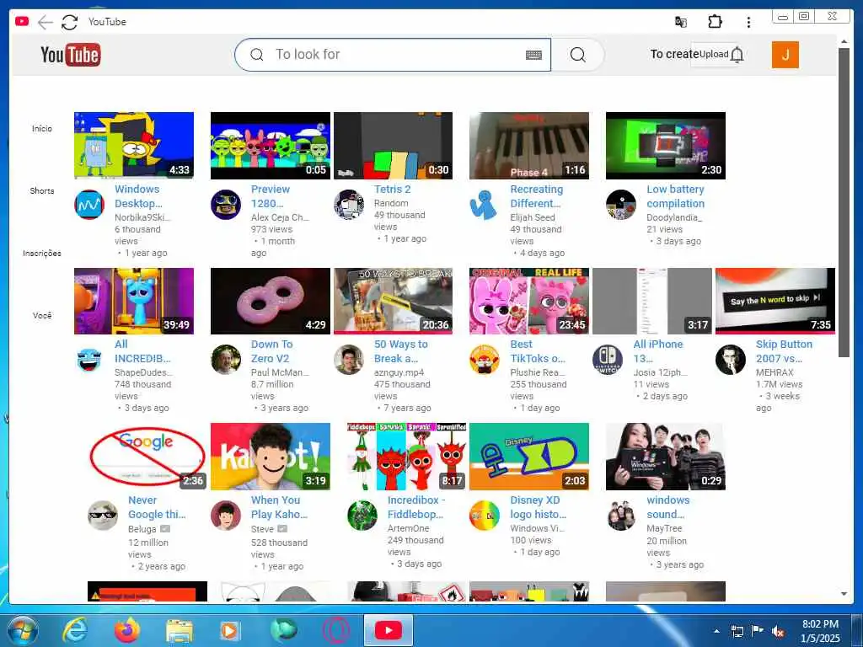This screenshot has width=863, height=647.
Task: Play Incredibox Fiddlebop 8:17 thumbnail
Action: (x=407, y=457)
